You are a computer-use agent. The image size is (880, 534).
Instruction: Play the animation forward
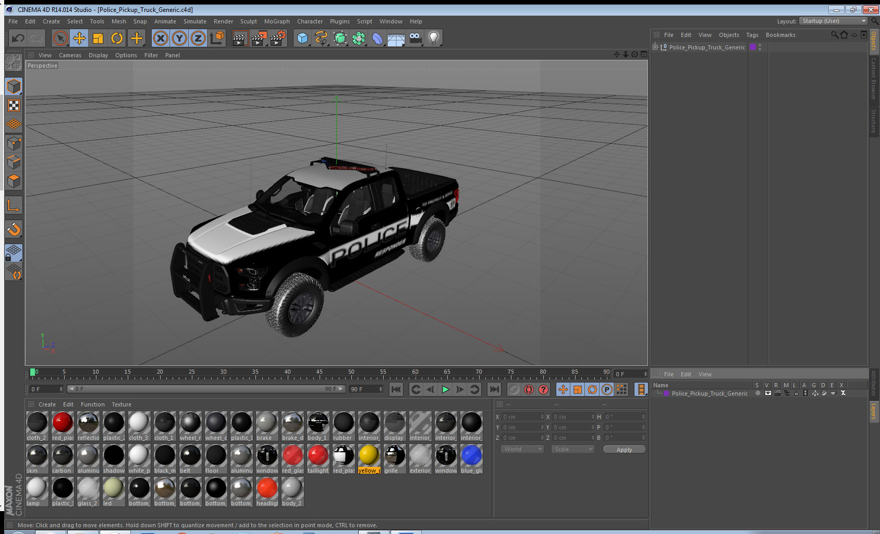[445, 389]
